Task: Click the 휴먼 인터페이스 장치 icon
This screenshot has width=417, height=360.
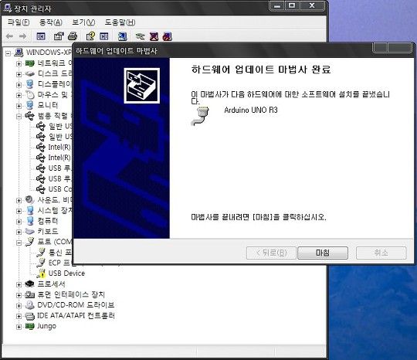Action: coord(29,294)
